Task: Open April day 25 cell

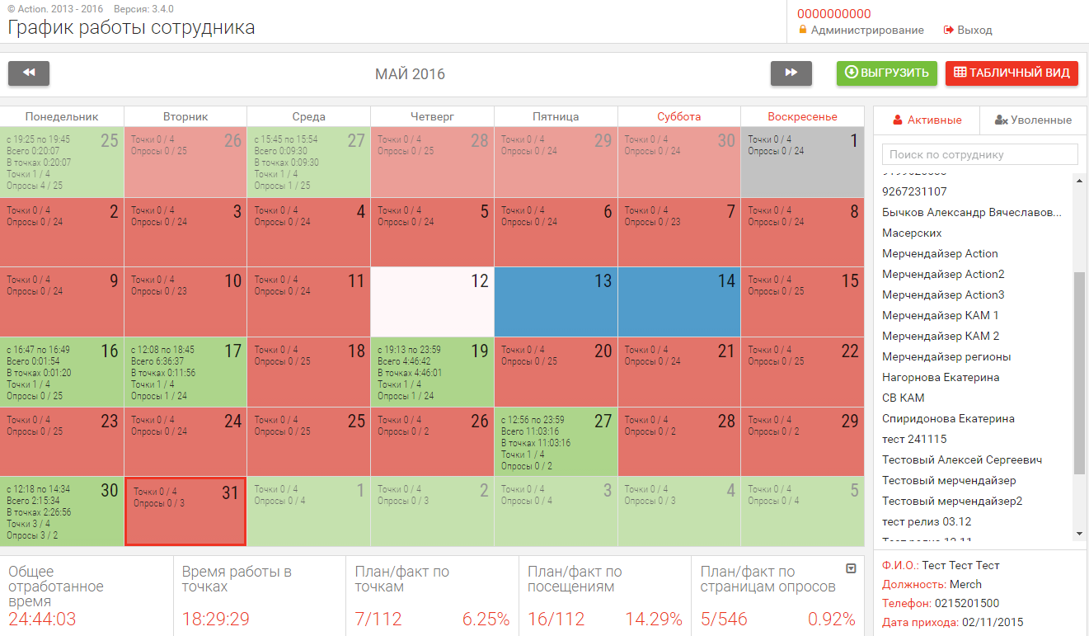Action: click(x=62, y=163)
